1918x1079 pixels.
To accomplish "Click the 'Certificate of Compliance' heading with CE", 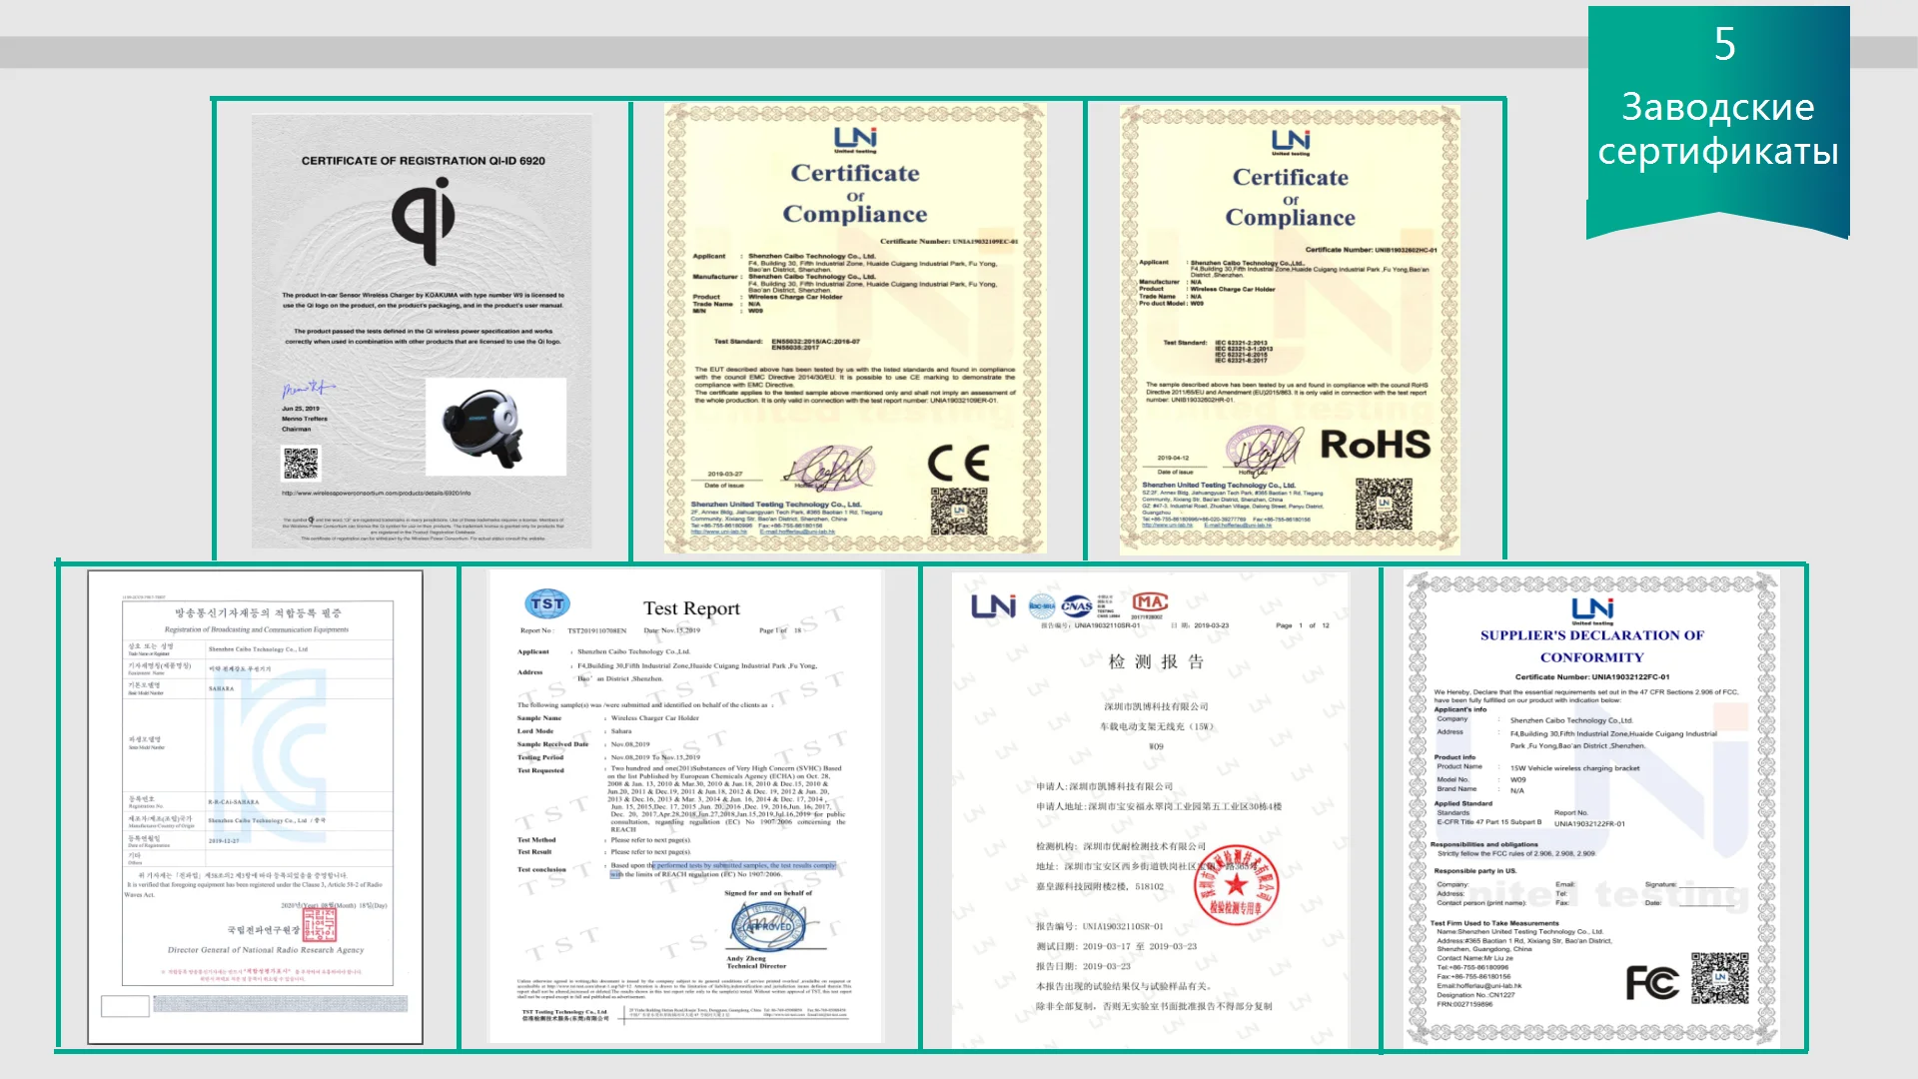I will (854, 193).
